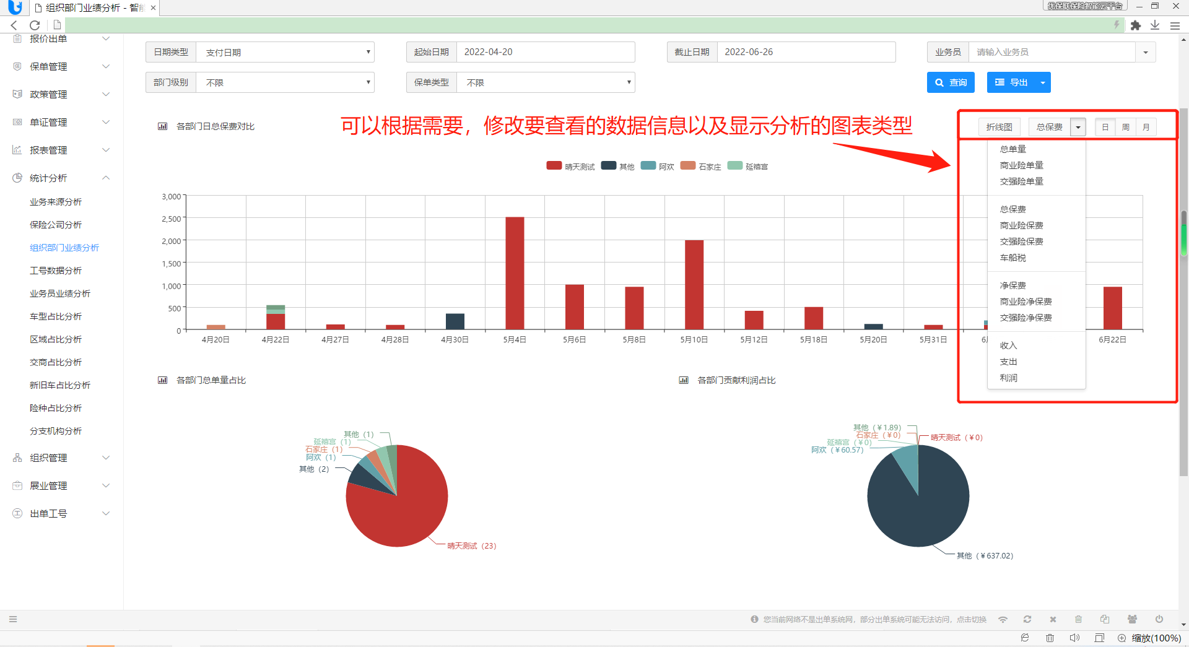Open the 日期类型 dropdown showing 支付日期
Image resolution: width=1189 pixels, height=647 pixels.
tap(285, 52)
